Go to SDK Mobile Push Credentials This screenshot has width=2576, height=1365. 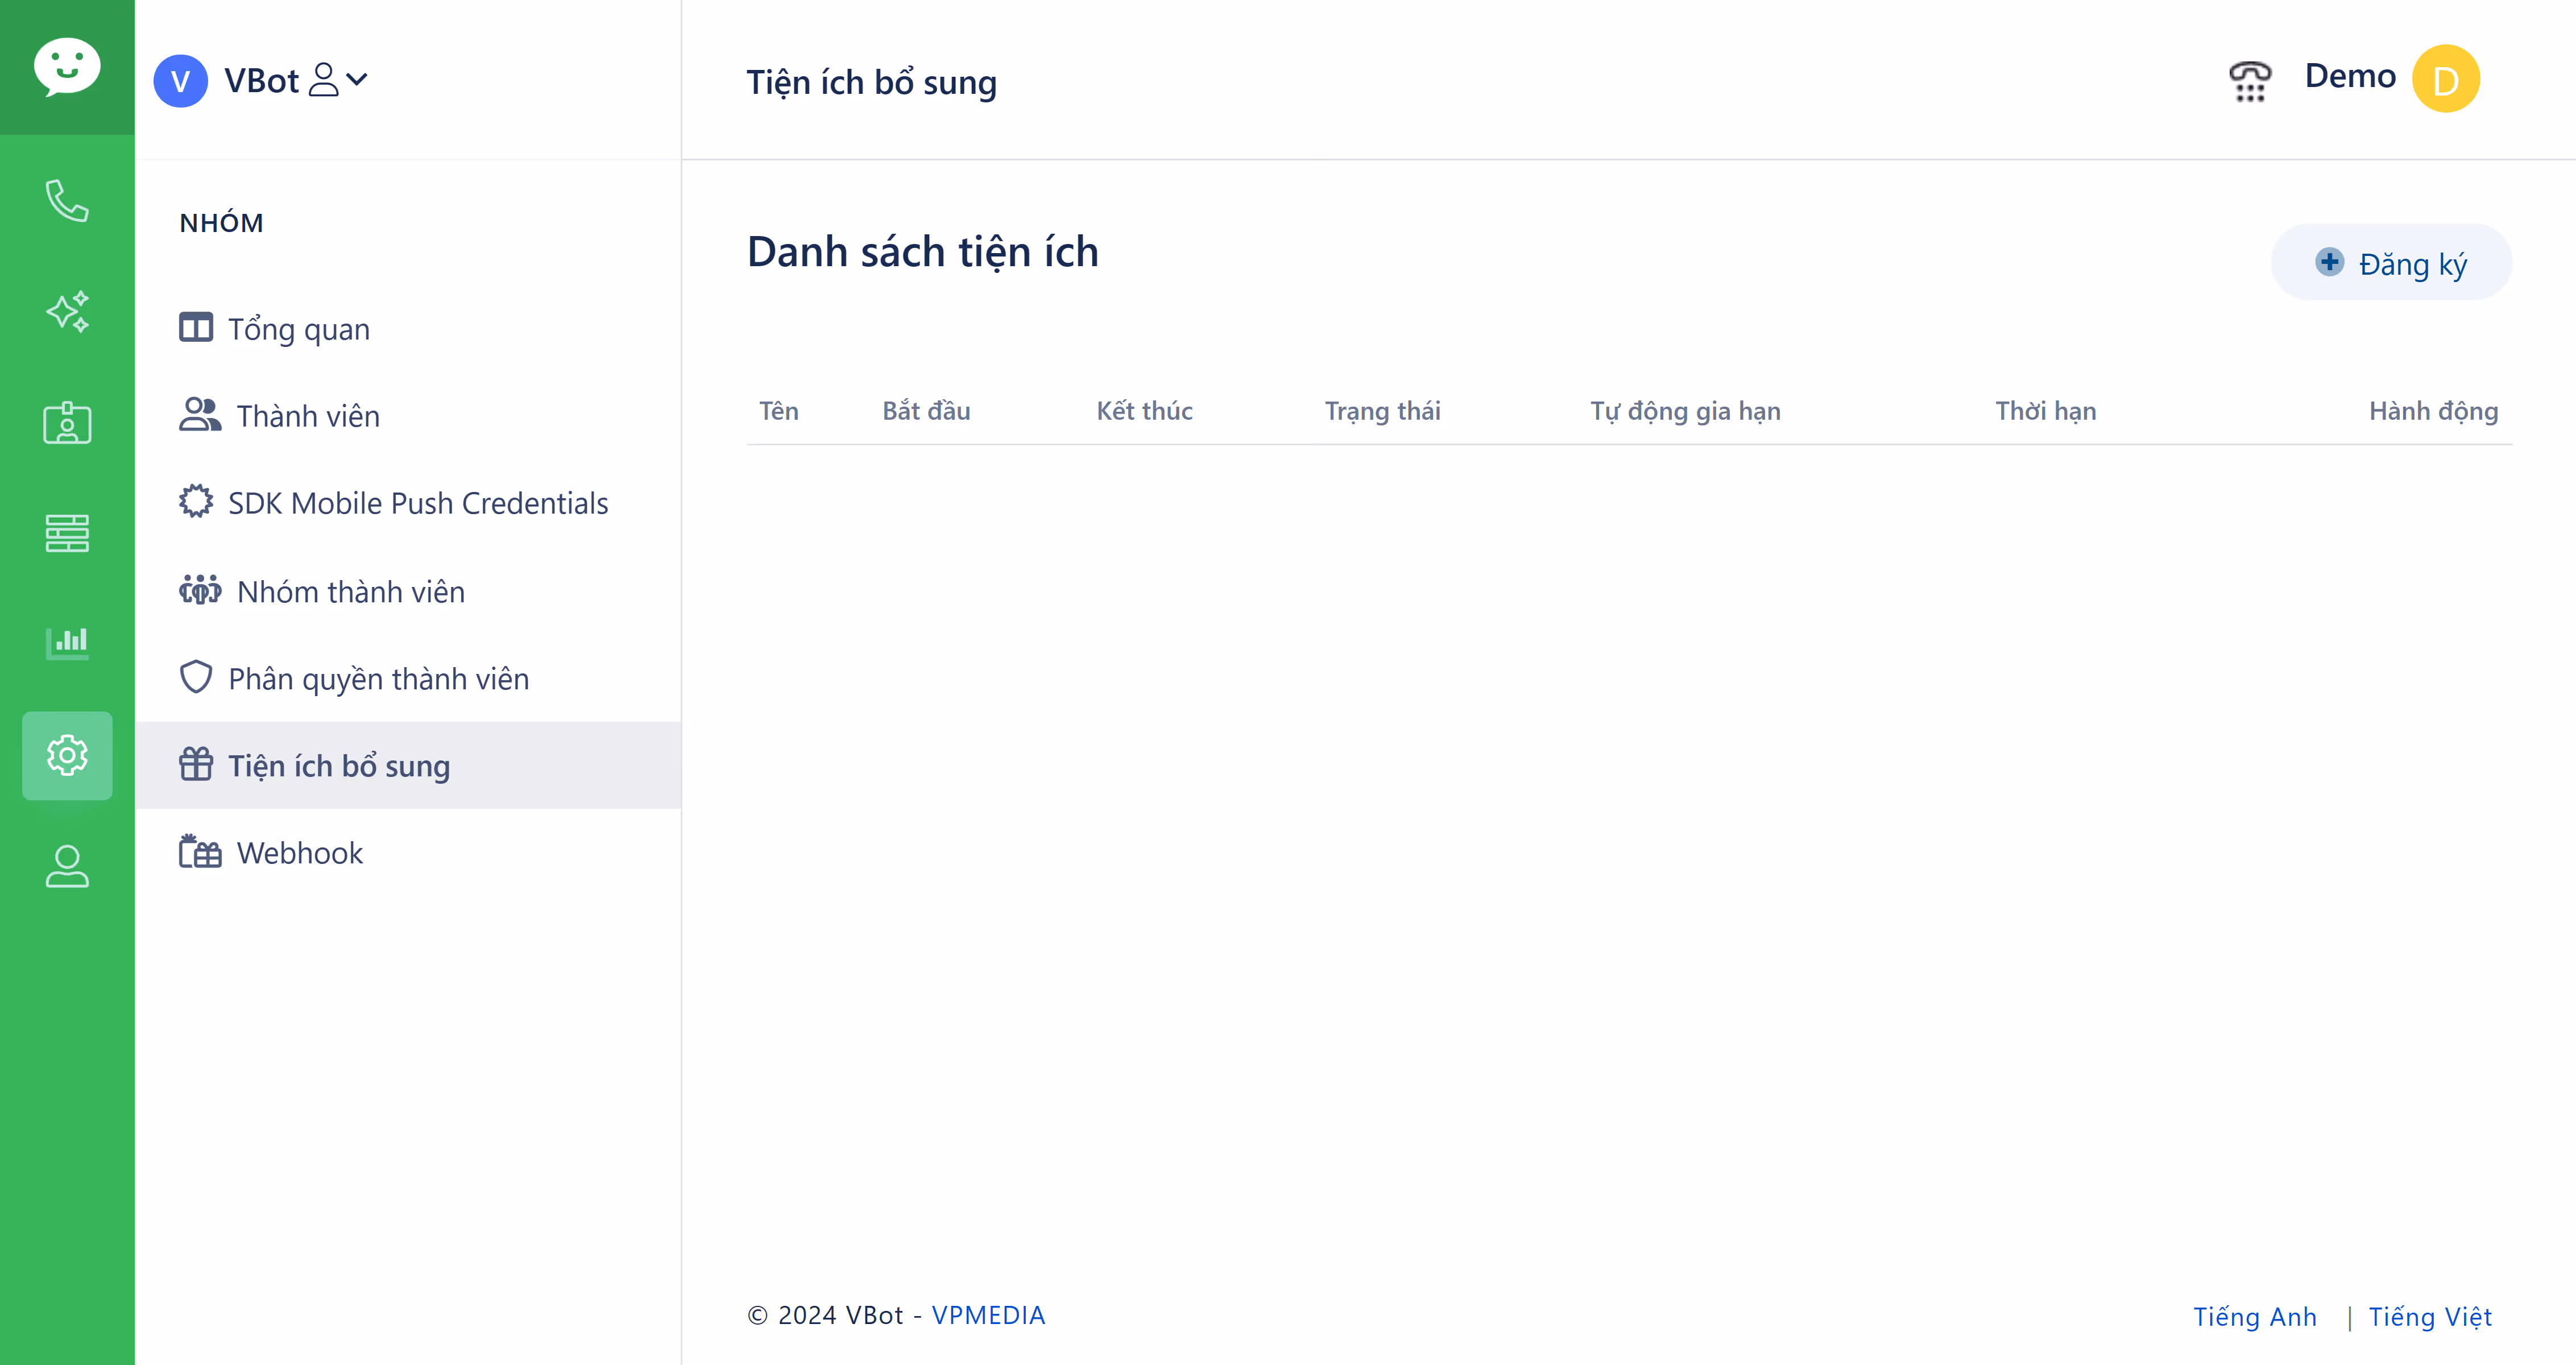(417, 503)
